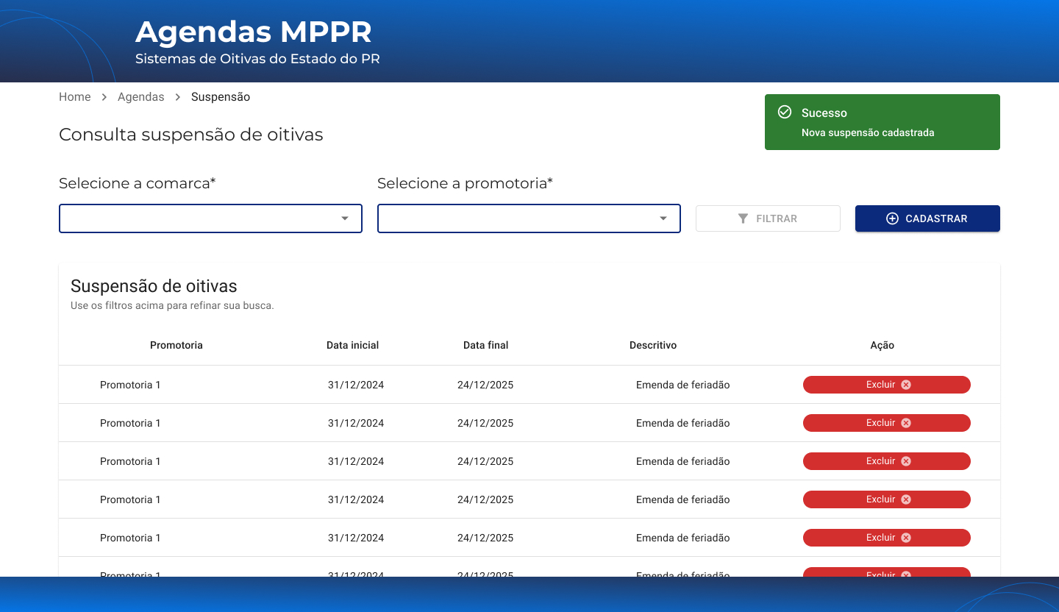Click the 'Suspensão de oitivas' table title
This screenshot has width=1059, height=612.
coord(154,286)
